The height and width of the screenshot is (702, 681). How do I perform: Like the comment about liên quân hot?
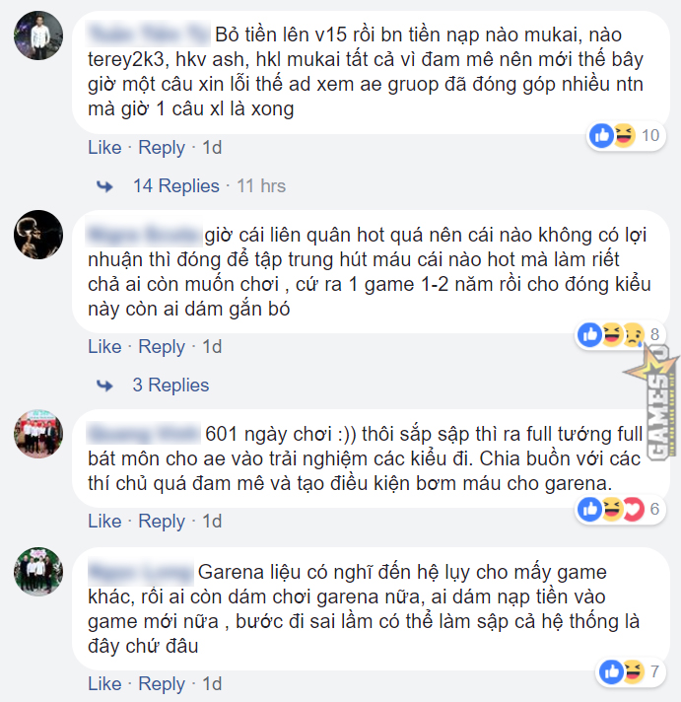pyautogui.click(x=104, y=346)
